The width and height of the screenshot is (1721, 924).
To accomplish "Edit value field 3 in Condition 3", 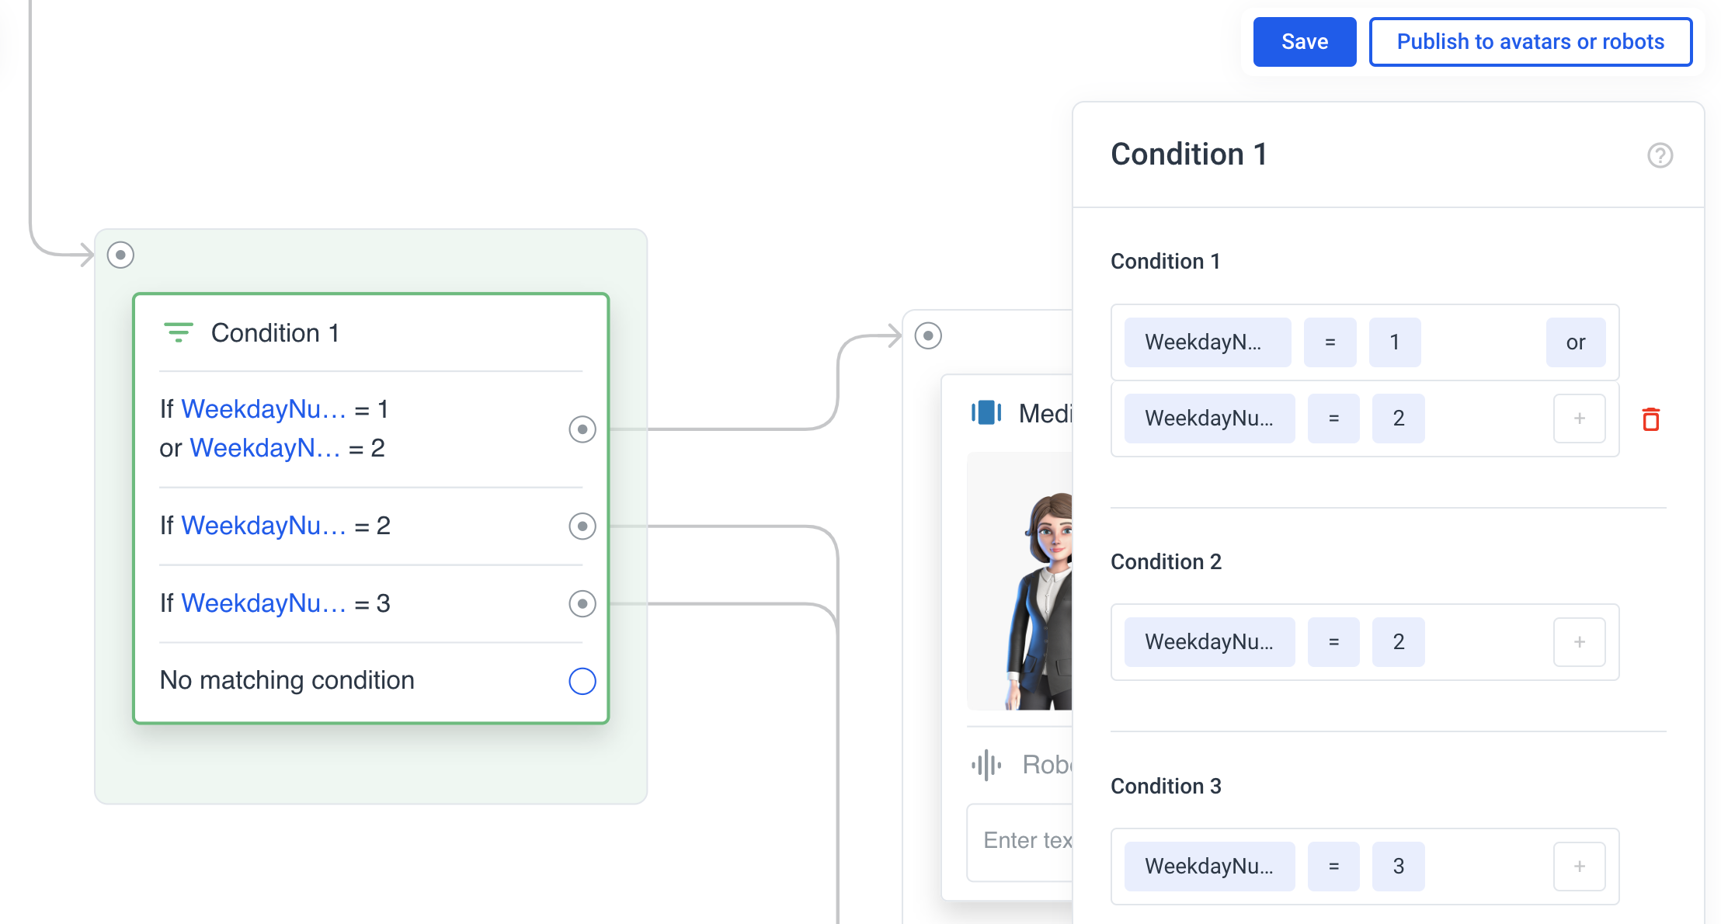I will pyautogui.click(x=1399, y=867).
